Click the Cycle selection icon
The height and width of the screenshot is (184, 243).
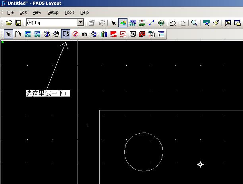[102, 23]
